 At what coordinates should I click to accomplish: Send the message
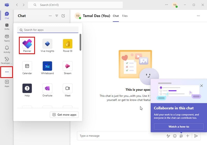[196, 136]
